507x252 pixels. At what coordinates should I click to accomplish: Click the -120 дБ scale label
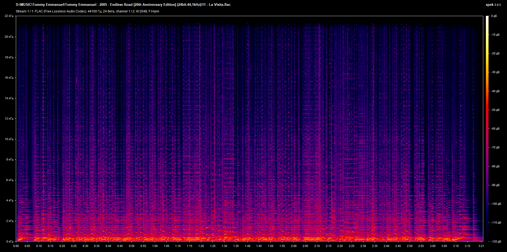(x=496, y=241)
